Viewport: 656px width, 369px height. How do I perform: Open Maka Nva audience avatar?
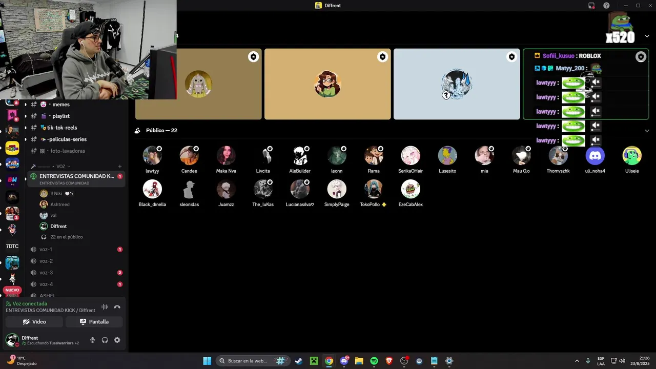point(226,155)
